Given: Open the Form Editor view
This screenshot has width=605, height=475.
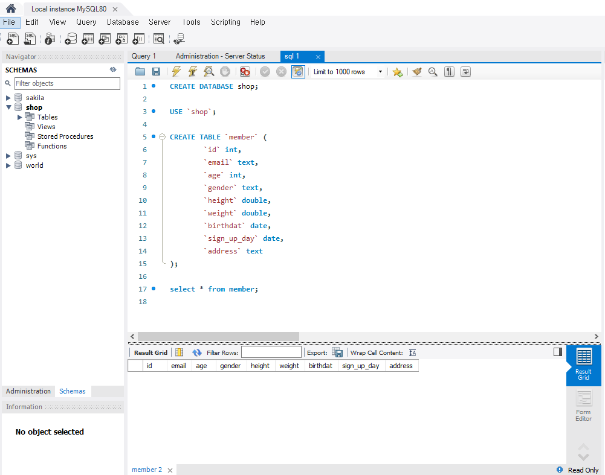Looking at the screenshot, I should [583, 406].
